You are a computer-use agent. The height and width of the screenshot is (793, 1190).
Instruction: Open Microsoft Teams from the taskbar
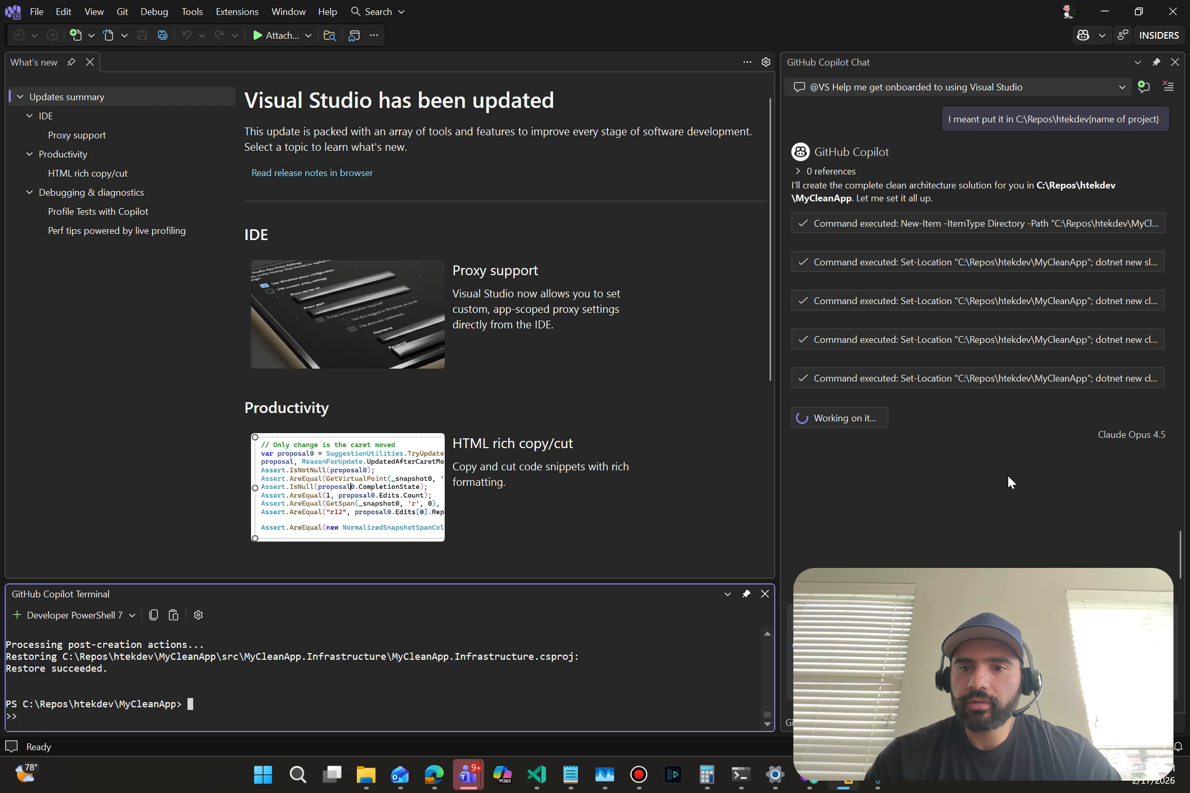[468, 774]
